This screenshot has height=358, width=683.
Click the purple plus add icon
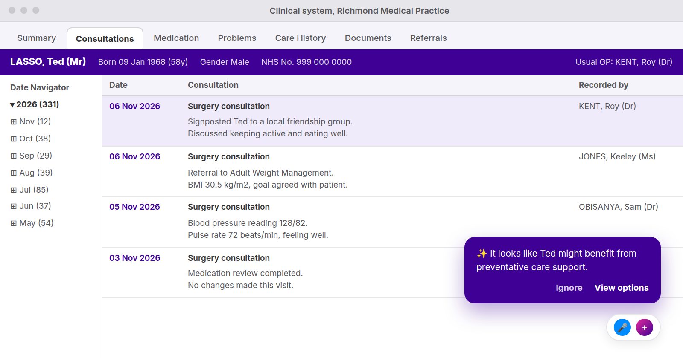click(645, 327)
